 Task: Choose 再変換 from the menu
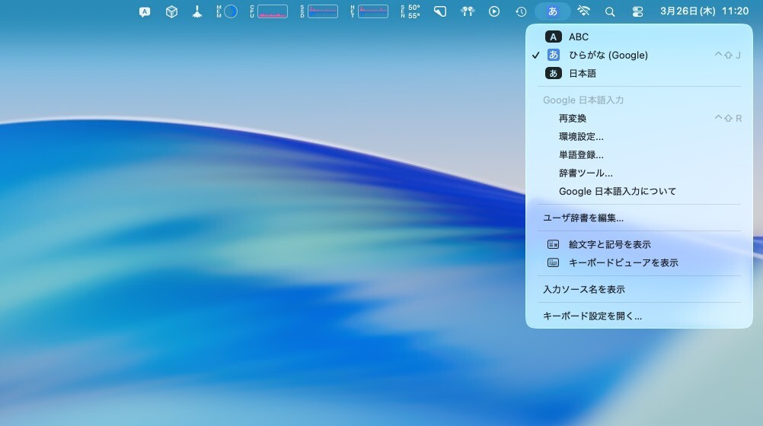pyautogui.click(x=573, y=118)
